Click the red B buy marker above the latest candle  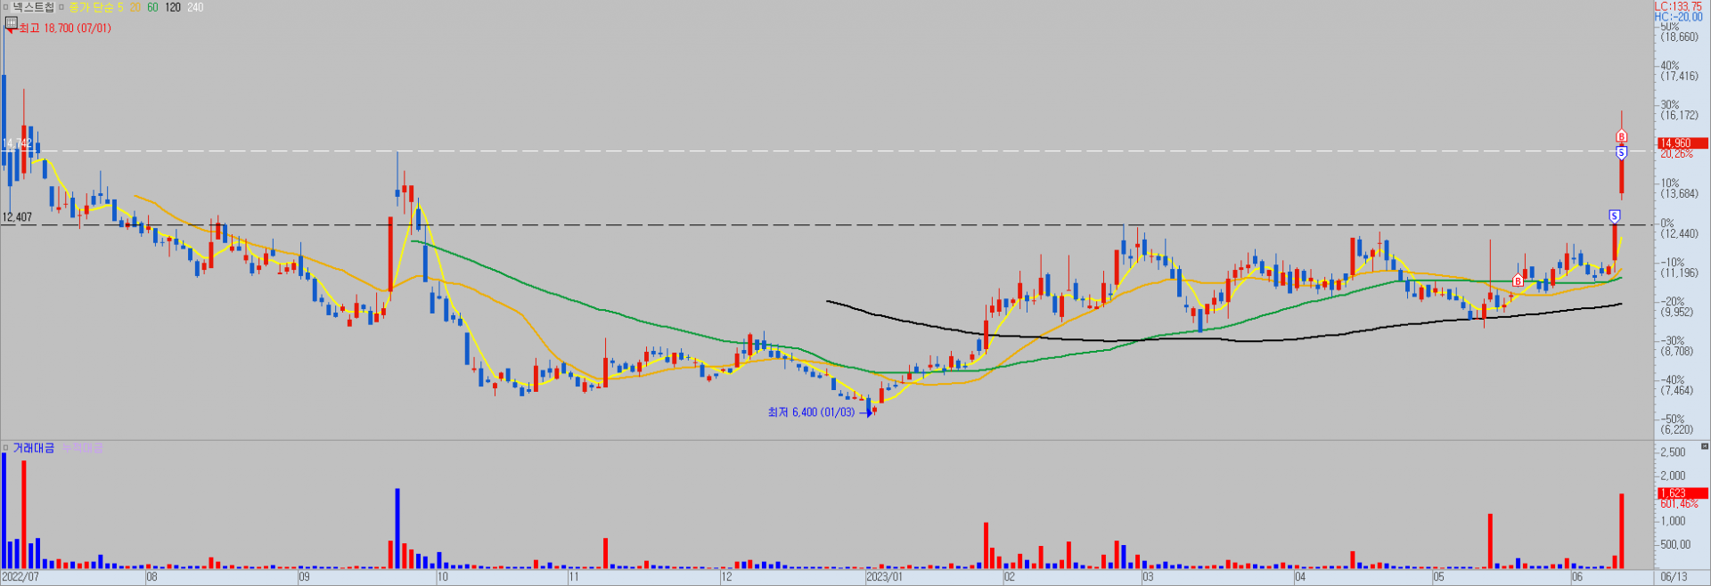click(x=1621, y=136)
